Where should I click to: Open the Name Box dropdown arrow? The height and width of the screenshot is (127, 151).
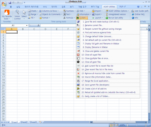click(27, 25)
